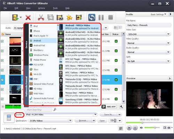The height and width of the screenshot is (139, 174).
Task: Select Android device category
Action: click(x=43, y=41)
